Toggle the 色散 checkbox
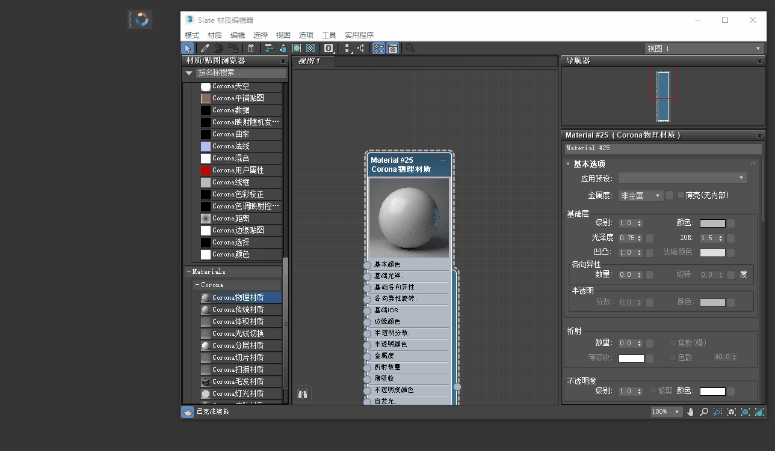775x451 pixels. click(x=673, y=357)
